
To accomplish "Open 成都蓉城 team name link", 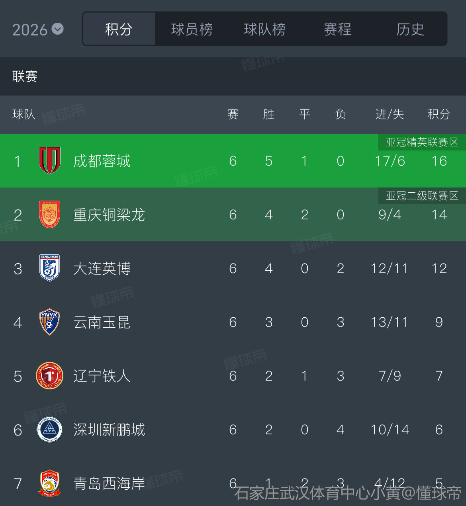I will 102,161.
